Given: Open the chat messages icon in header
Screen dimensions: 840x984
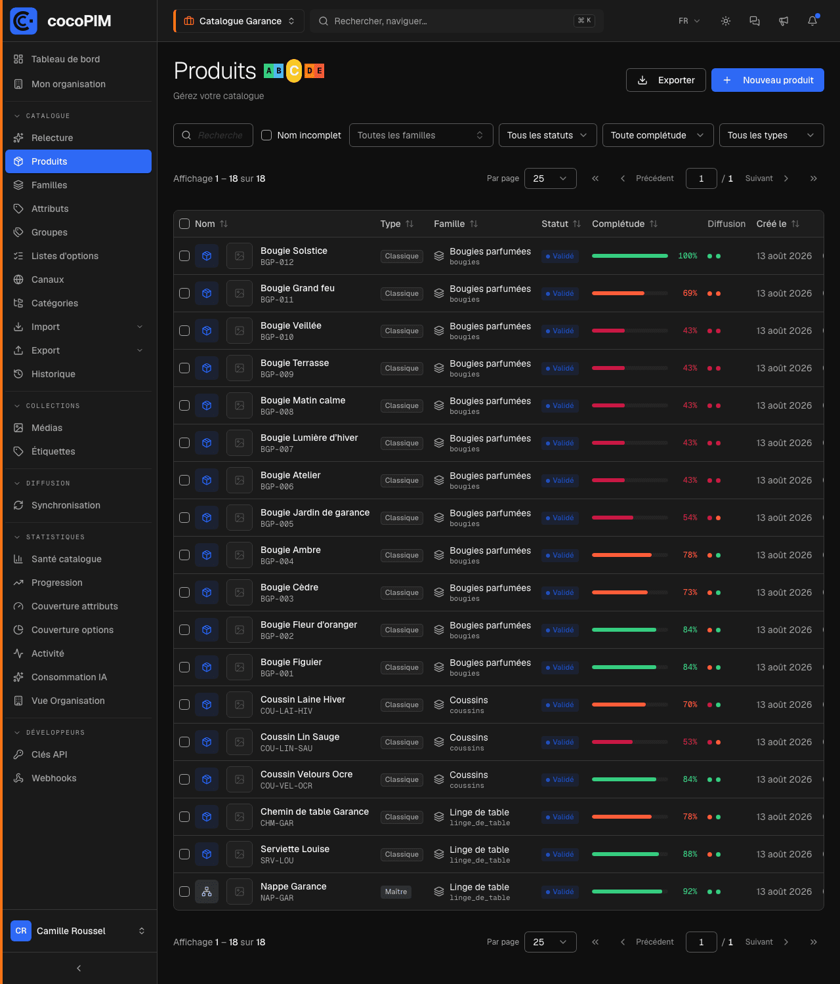Looking at the screenshot, I should point(755,21).
